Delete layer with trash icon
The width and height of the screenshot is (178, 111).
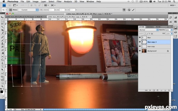pos(169,90)
